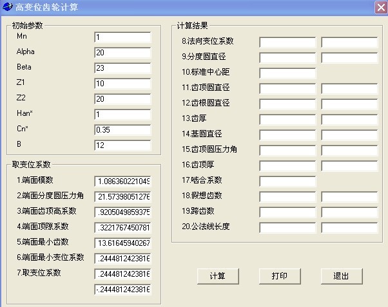Click the Beta label text
The image size is (388, 307).
pyautogui.click(x=24, y=67)
